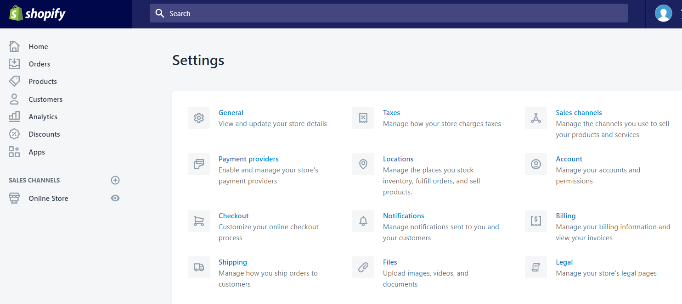The image size is (682, 304).
Task: Click the Notifications bell icon
Action: coord(363,221)
